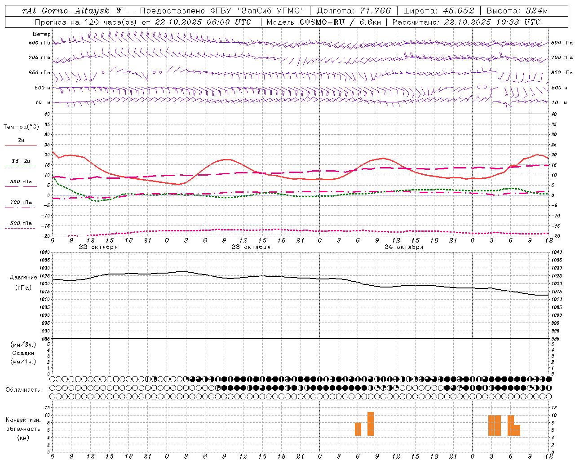This screenshot has width=575, height=460.
Task: Click the Тем-ра(°C) temperature axis title
Action: (21, 127)
